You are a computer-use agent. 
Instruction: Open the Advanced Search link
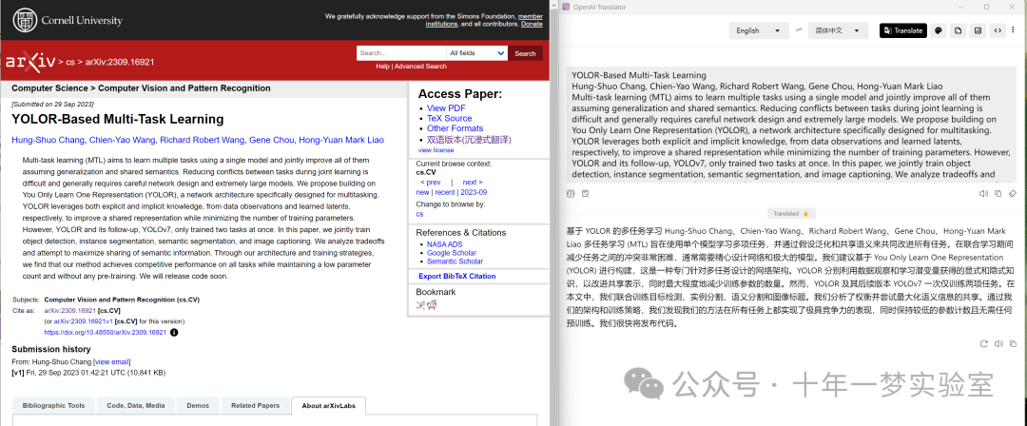coord(420,67)
